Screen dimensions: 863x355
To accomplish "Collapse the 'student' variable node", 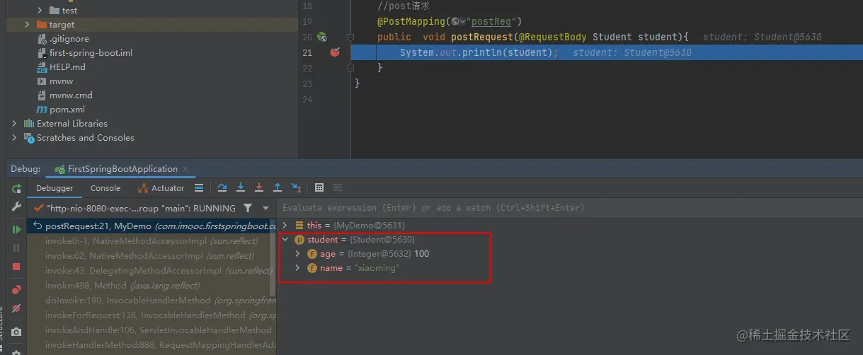I will [x=285, y=240].
